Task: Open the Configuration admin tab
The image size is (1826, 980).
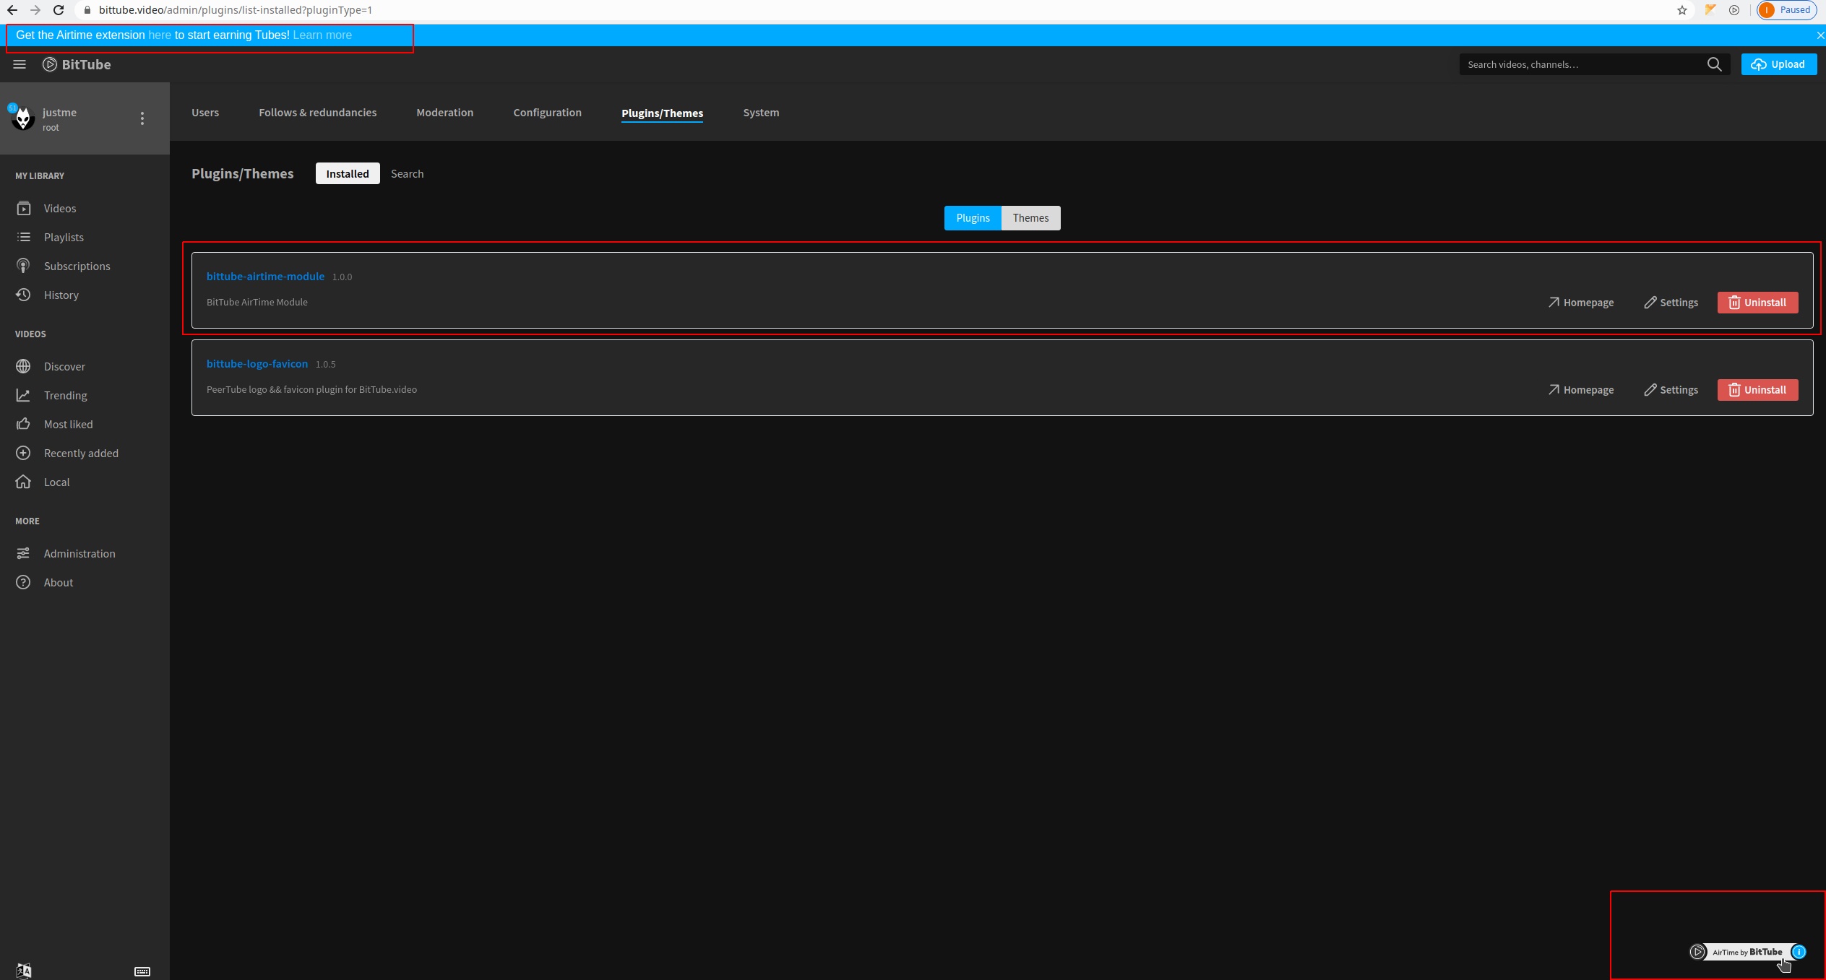Action: 547,113
